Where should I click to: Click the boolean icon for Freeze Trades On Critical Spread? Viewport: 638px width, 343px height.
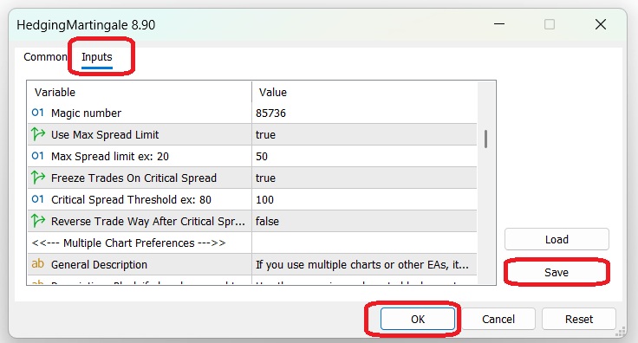point(38,178)
